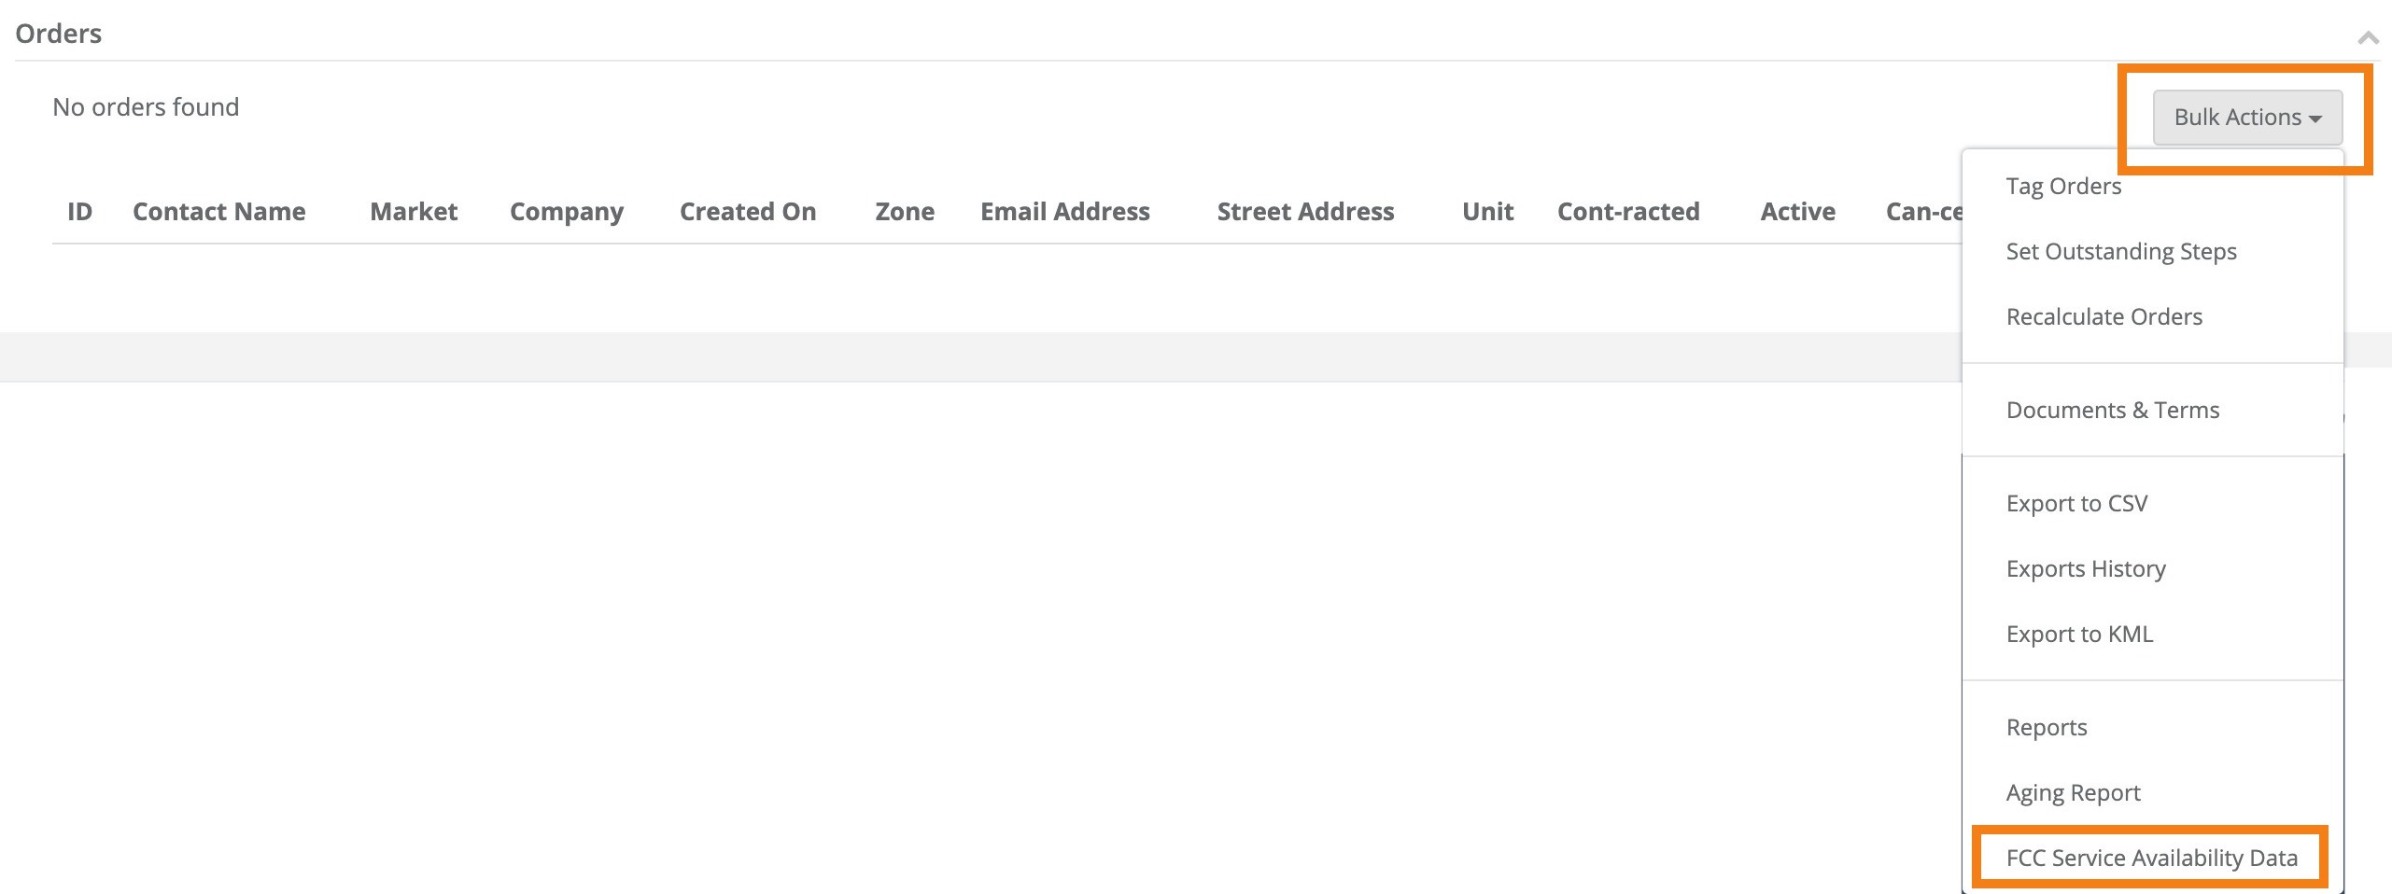2392x894 pixels.
Task: Click the Email Address column header
Action: [x=1065, y=211]
